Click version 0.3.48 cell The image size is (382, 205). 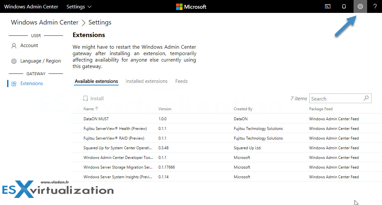164,148
